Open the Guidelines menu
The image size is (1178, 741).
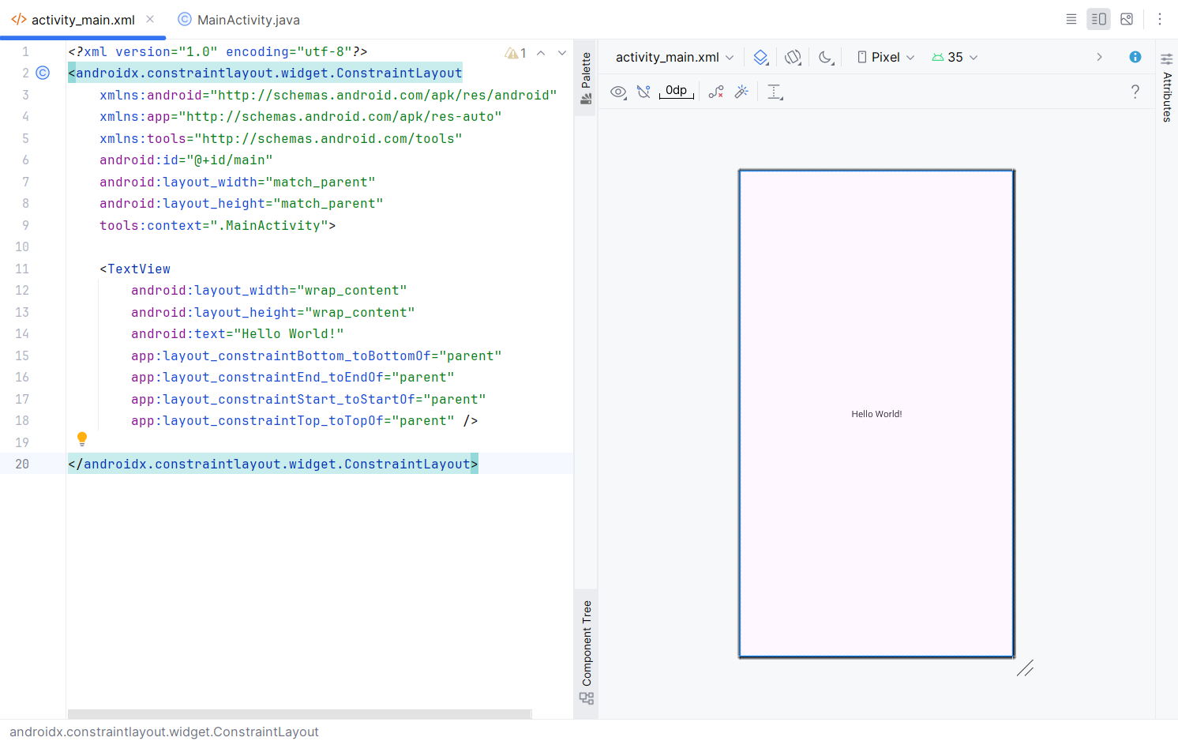(775, 92)
